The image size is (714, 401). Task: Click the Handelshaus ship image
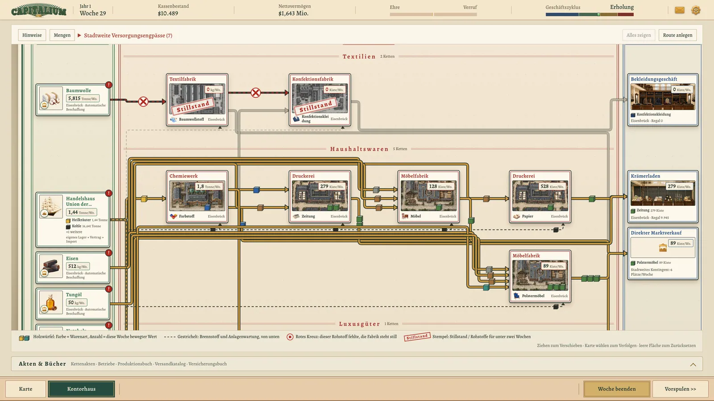[x=51, y=206]
